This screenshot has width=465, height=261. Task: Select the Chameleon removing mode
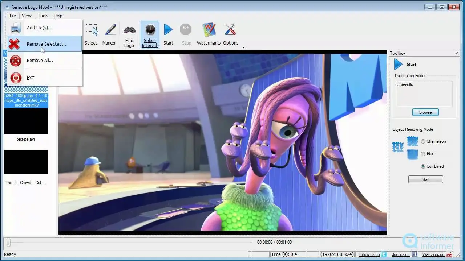(x=423, y=141)
